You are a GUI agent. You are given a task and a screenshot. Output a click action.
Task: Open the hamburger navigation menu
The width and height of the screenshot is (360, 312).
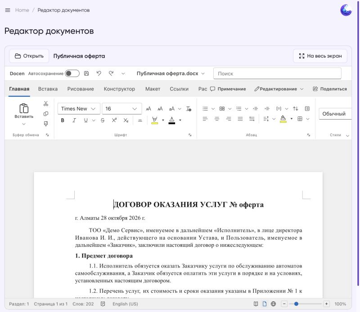pyautogui.click(x=8, y=10)
